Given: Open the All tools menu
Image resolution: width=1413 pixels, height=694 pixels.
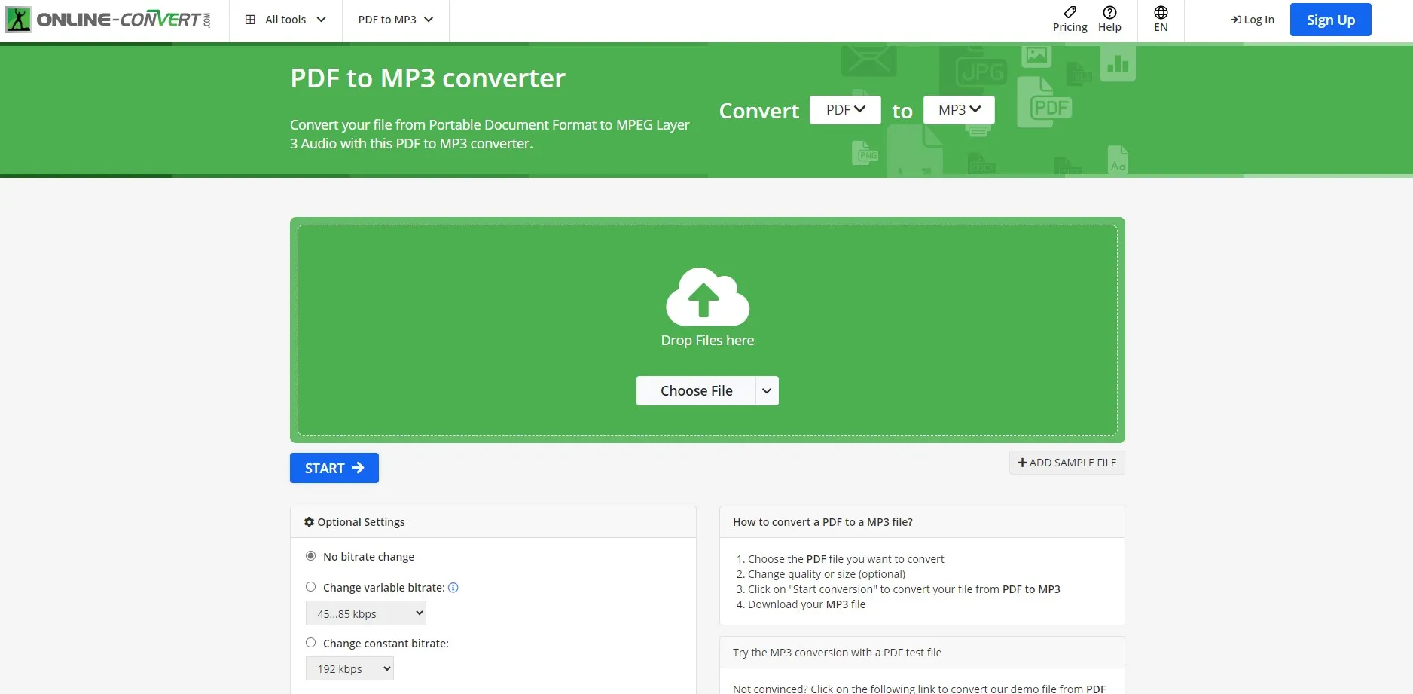Looking at the screenshot, I should pyautogui.click(x=285, y=19).
